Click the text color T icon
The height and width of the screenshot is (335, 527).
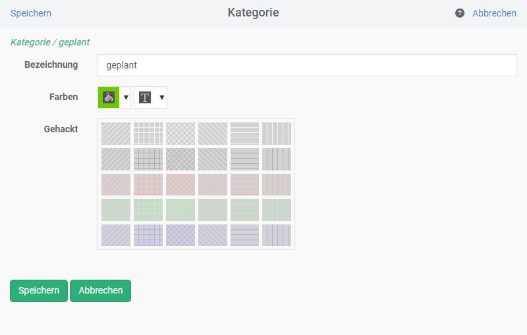pyautogui.click(x=144, y=97)
